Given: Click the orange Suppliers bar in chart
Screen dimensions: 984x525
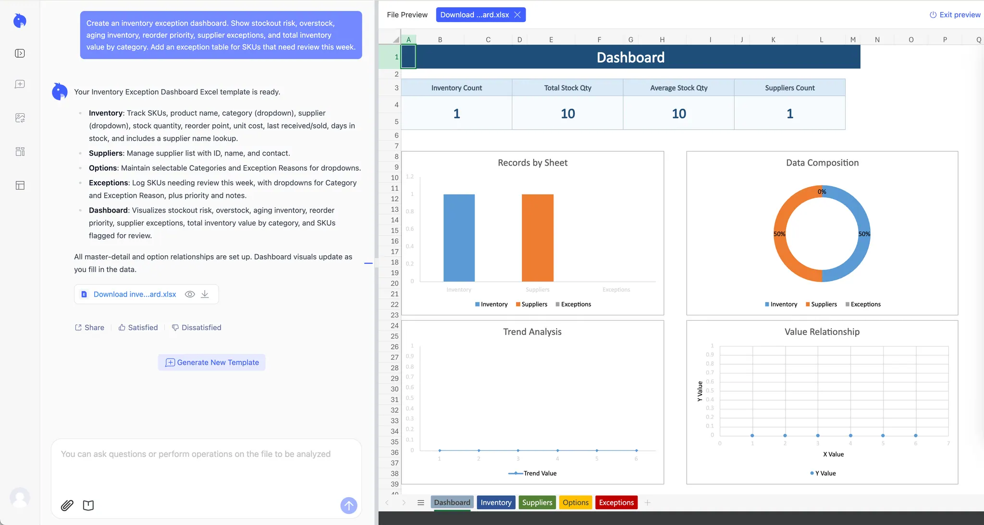Looking at the screenshot, I should pyautogui.click(x=538, y=238).
